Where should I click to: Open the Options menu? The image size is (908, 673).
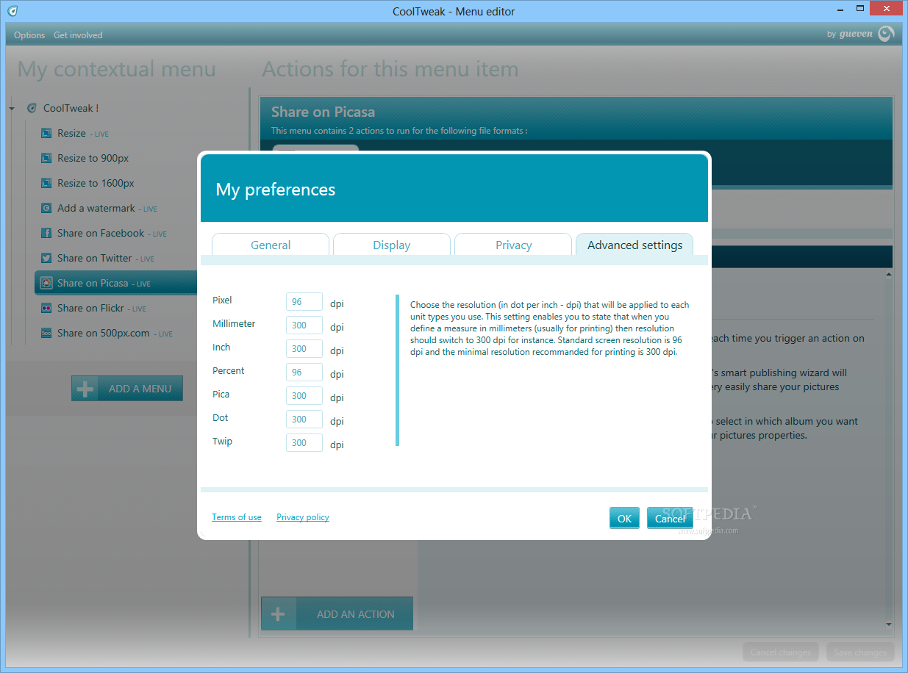point(29,35)
